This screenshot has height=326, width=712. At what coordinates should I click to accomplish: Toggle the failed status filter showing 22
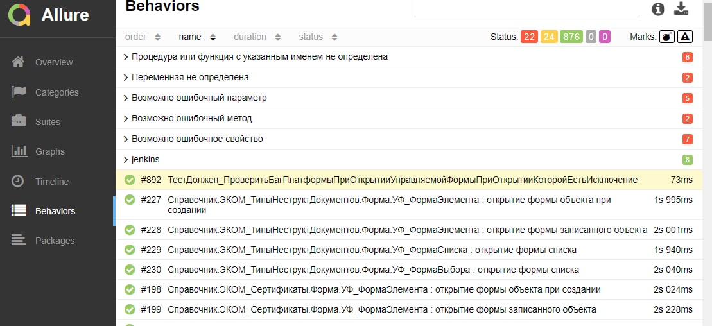(529, 37)
